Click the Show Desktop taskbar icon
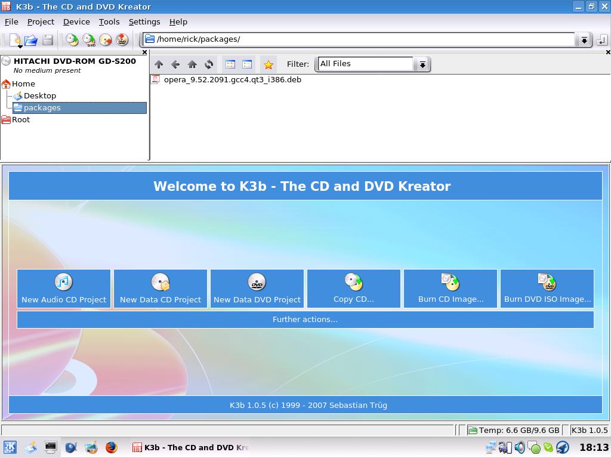Screen dimensions: 611x458 pyautogui.click(x=30, y=447)
